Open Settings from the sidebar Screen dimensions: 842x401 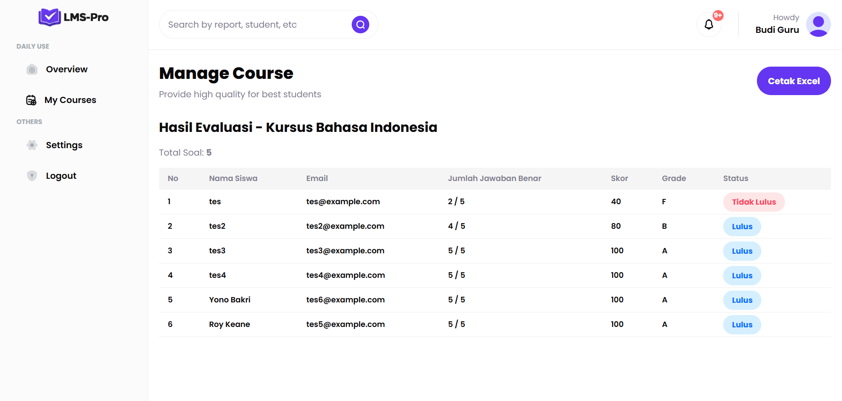64,145
